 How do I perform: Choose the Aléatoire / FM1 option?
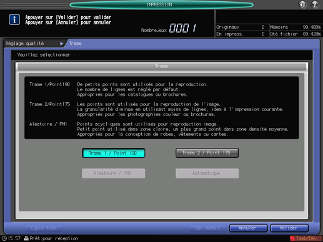(114, 173)
